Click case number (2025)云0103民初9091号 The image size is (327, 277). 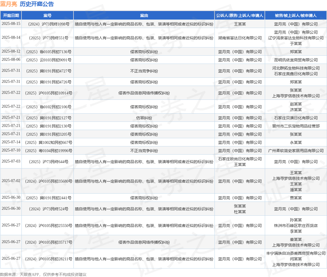click(x=47, y=60)
